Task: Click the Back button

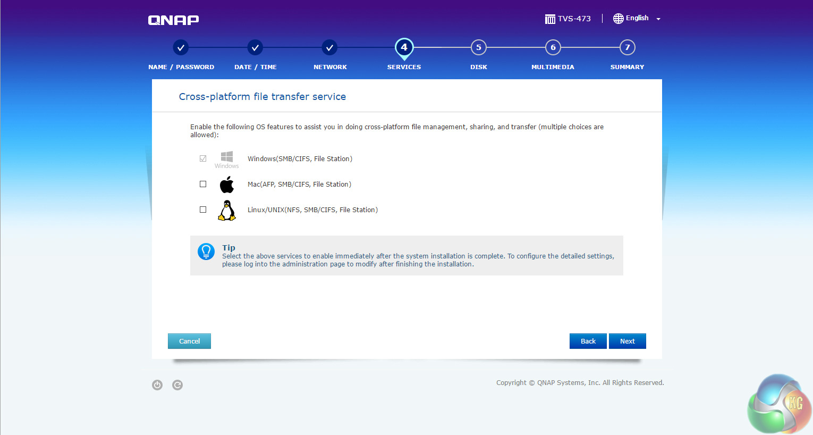Action: [x=588, y=341]
